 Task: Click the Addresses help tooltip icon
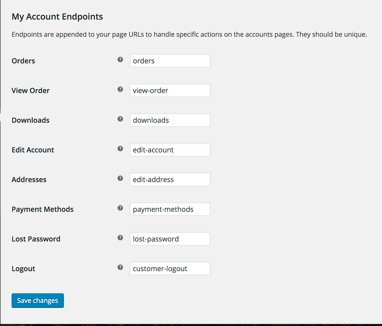click(120, 178)
